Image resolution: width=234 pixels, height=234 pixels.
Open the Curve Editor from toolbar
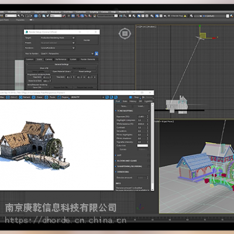point(143,16)
